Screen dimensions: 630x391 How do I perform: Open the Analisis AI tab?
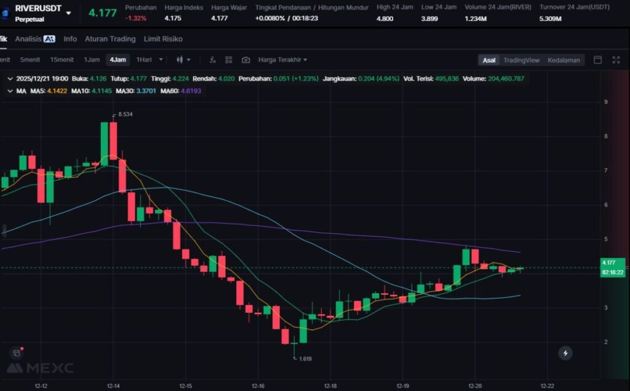pyautogui.click(x=35, y=39)
